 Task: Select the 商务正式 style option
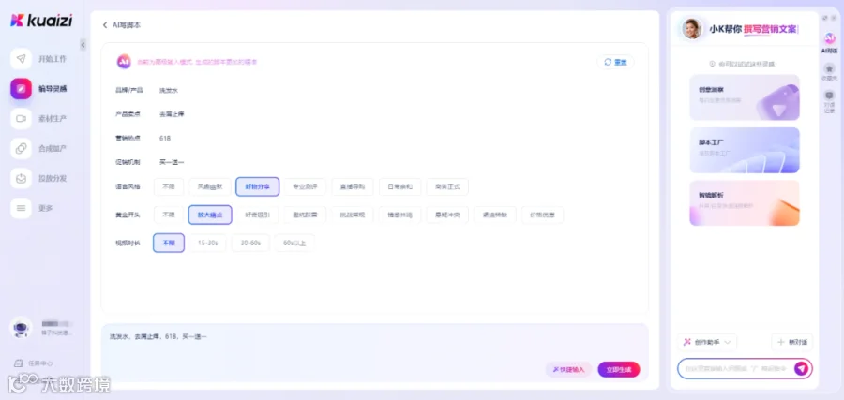point(447,187)
